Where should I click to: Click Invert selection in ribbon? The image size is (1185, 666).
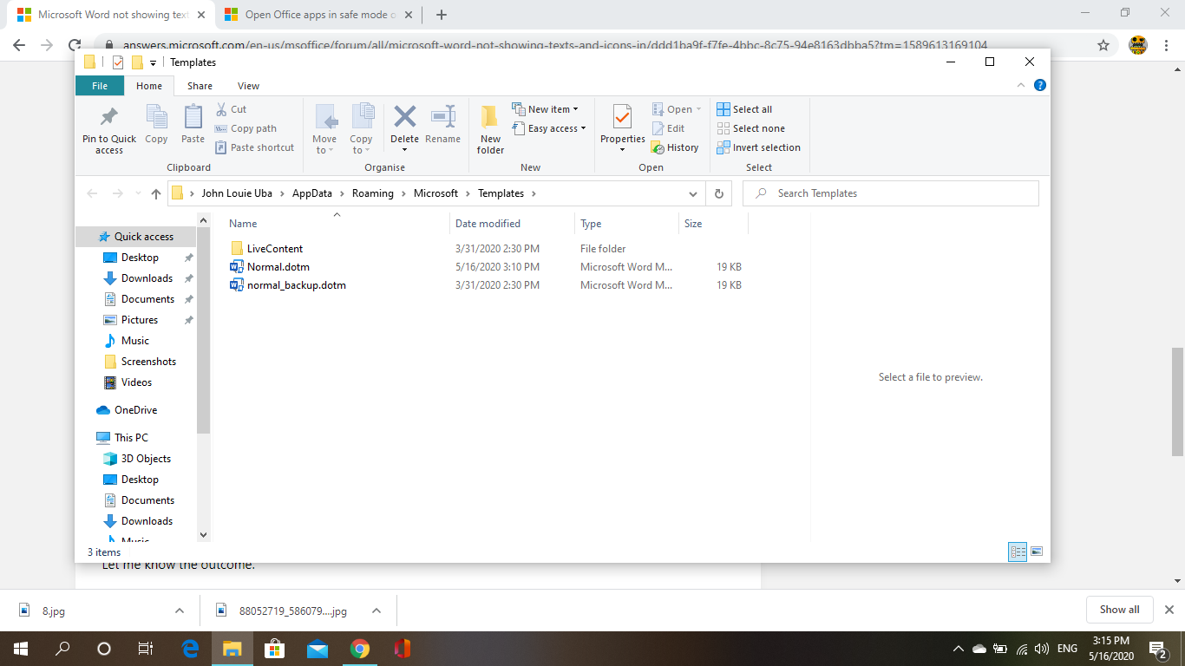coord(758,147)
